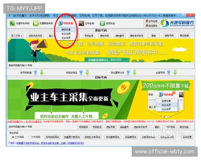The image size is (201, 160).
Task: Click the small 短信群发 button with avatar
Action: [x=151, y=26]
